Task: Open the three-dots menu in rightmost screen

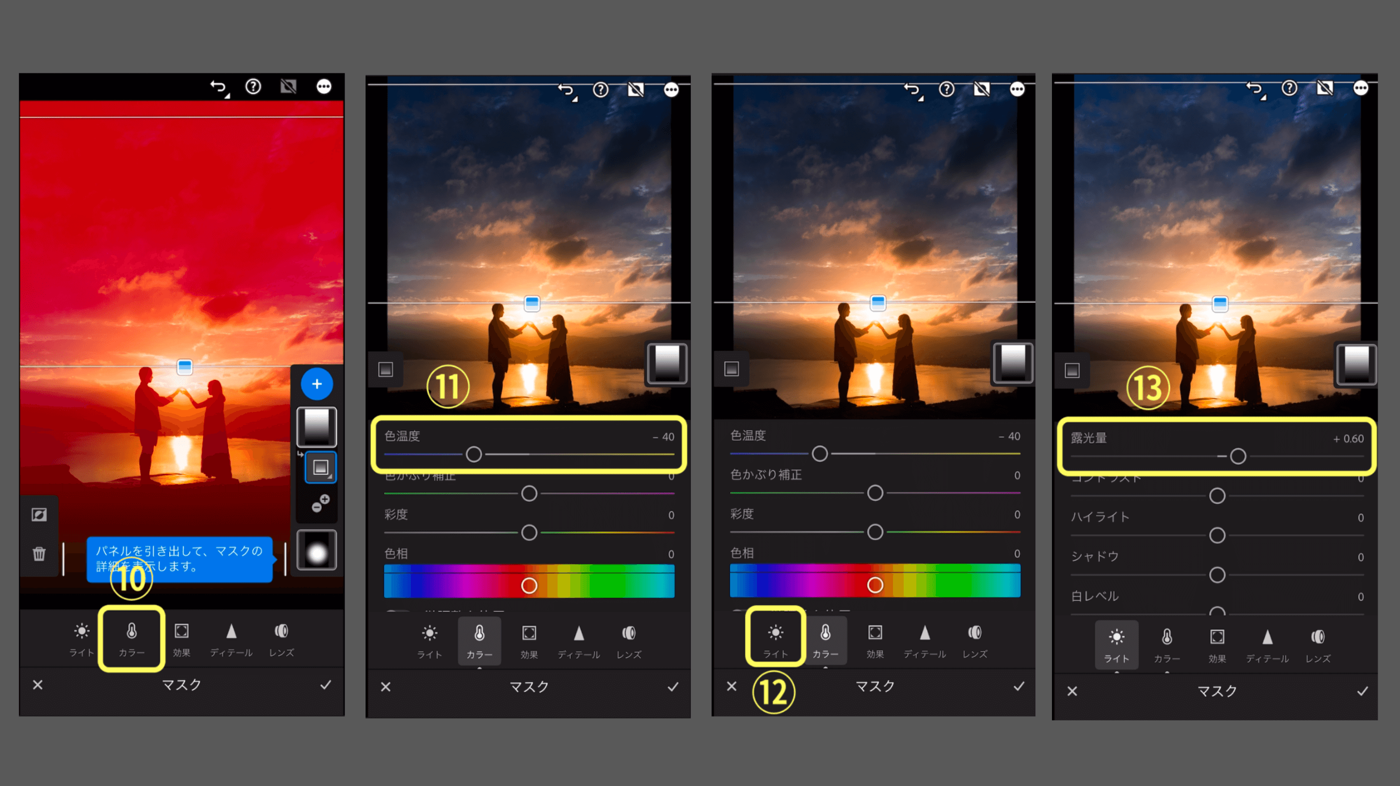Action: pyautogui.click(x=1360, y=88)
